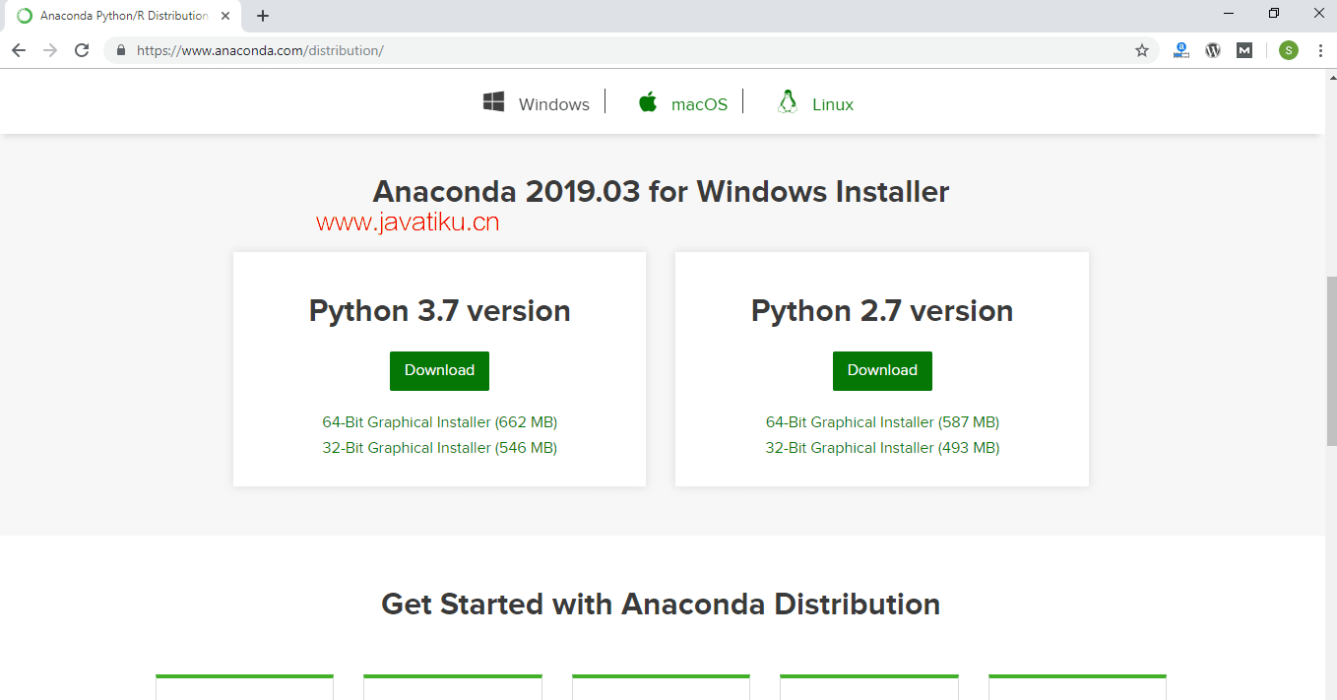Screen dimensions: 1337x700
Task: Focus the address bar URL field
Action: coord(630,50)
